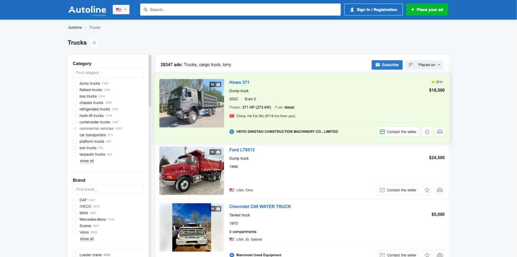This screenshot has height=257, width=517.
Task: Check the Scania brand filter
Action: (x=75, y=226)
